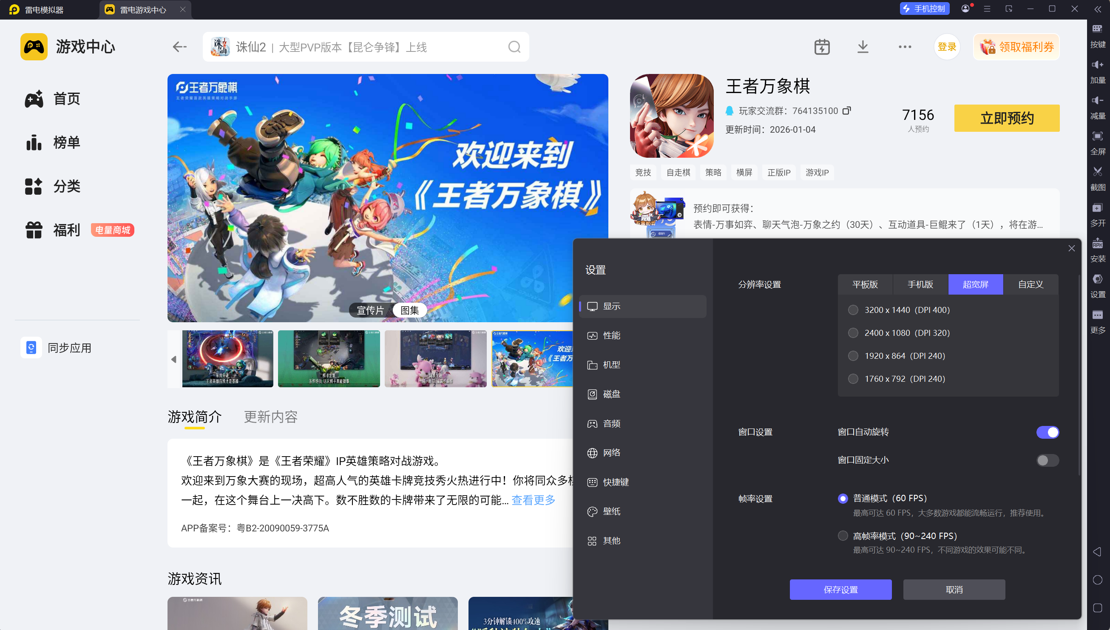Viewport: 1110px width, 630px height.
Task: Click the search magnifier icon
Action: point(514,47)
